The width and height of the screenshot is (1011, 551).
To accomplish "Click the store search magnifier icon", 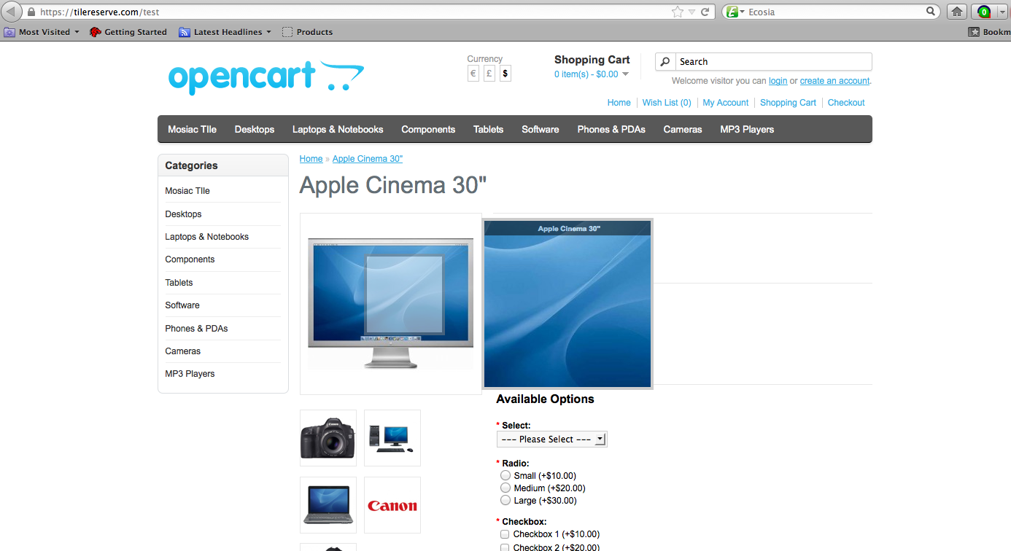I will 665,62.
